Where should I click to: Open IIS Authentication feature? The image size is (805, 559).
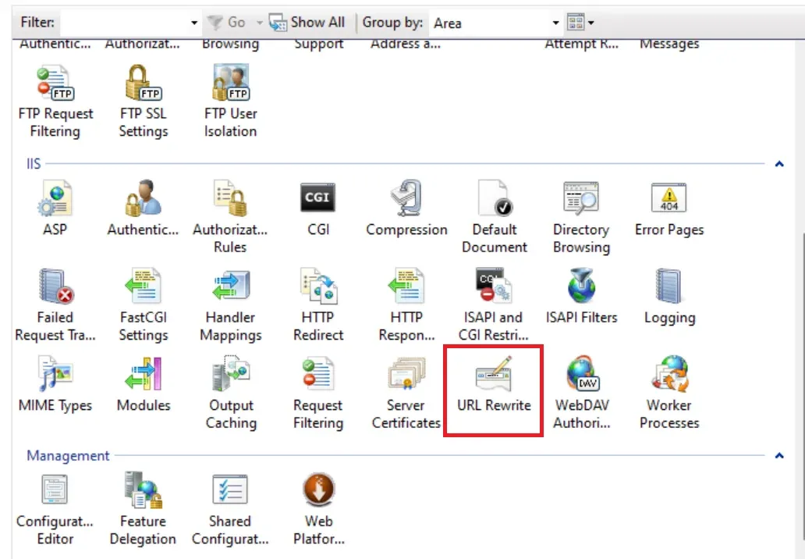[144, 208]
